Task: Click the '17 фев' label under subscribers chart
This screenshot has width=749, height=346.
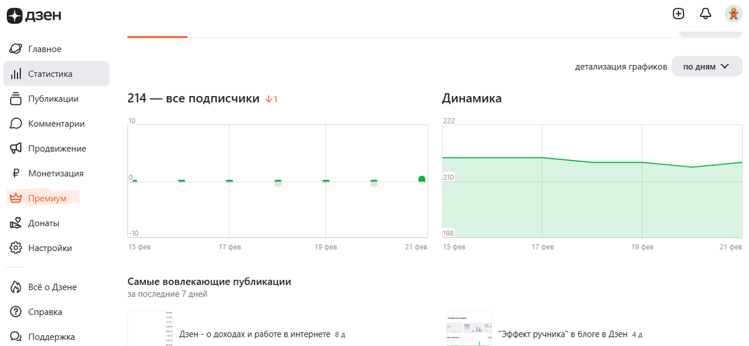Action: [230, 247]
